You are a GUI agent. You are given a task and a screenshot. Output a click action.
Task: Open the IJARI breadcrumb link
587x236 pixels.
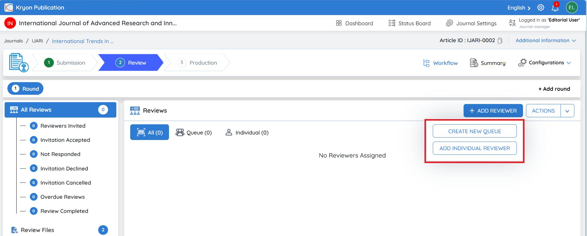coord(37,41)
